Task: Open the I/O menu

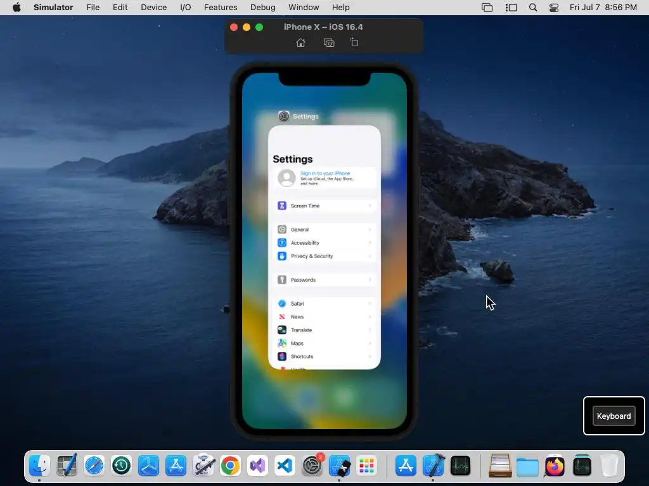Action: [186, 8]
